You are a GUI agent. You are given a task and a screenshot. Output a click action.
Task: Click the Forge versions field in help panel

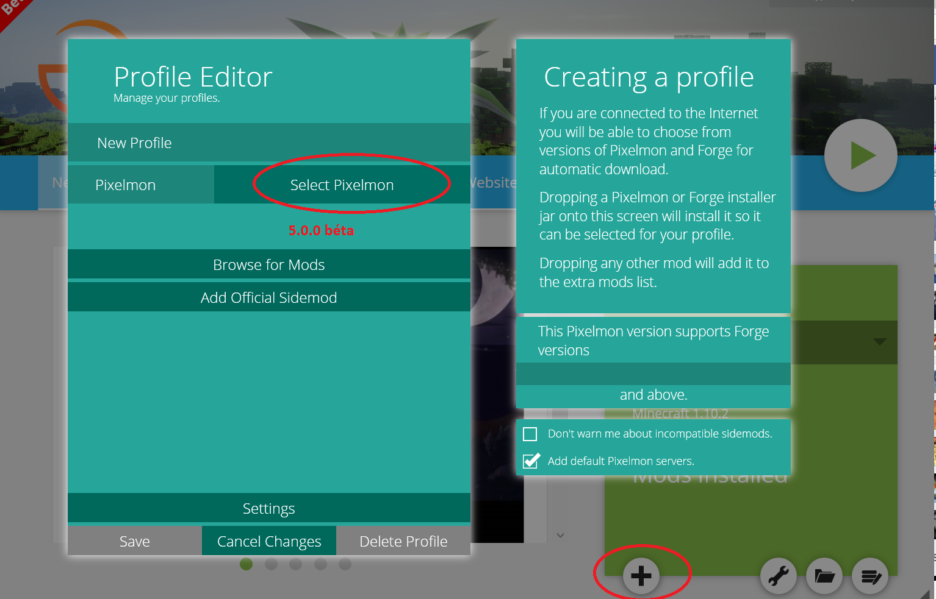click(653, 374)
